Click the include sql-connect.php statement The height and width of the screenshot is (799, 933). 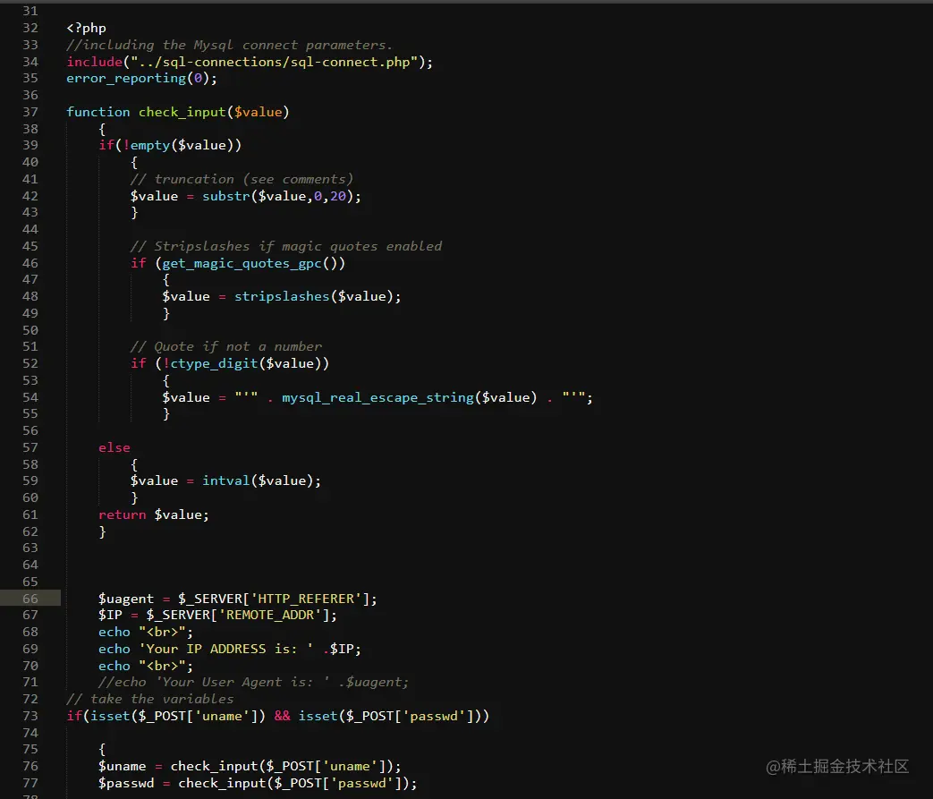[250, 62]
